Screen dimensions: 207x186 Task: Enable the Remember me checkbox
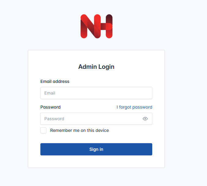[x=43, y=130]
